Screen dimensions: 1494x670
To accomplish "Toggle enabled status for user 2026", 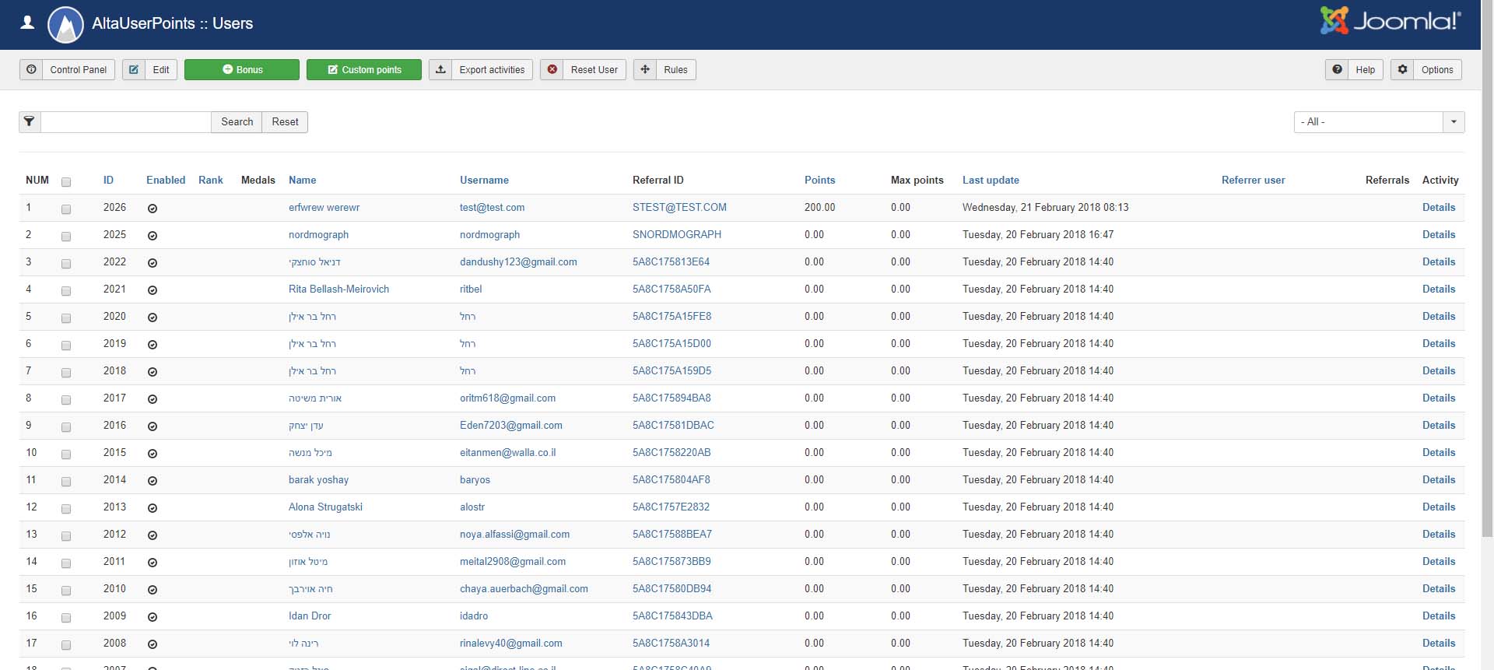I will [153, 209].
